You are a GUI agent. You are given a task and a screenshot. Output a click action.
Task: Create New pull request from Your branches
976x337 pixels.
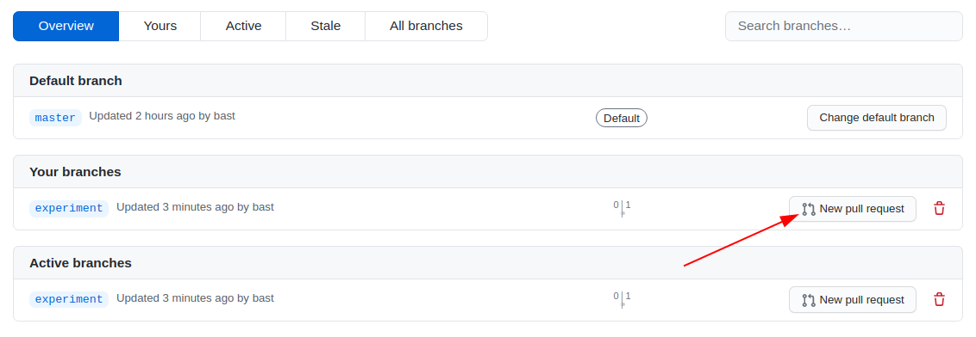(x=852, y=209)
